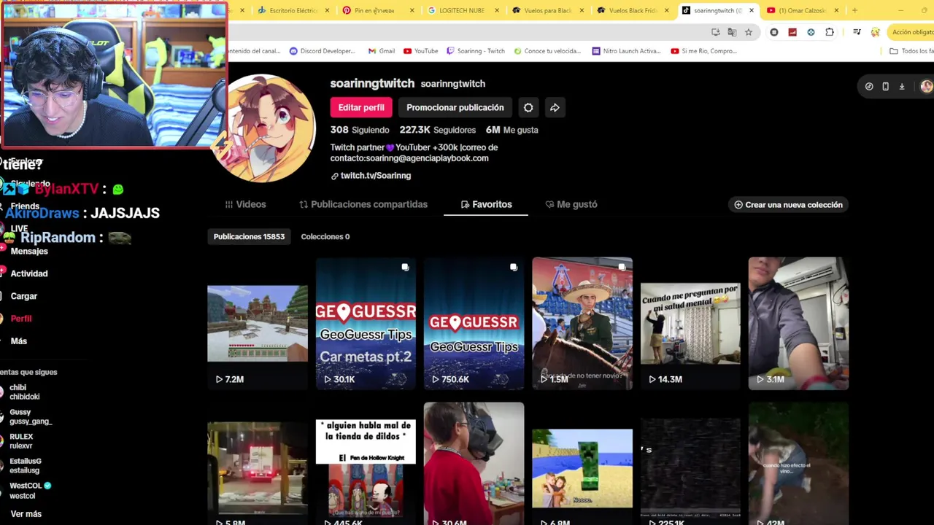
Task: Click the coin icon in top-right toolbar
Action: tap(869, 86)
